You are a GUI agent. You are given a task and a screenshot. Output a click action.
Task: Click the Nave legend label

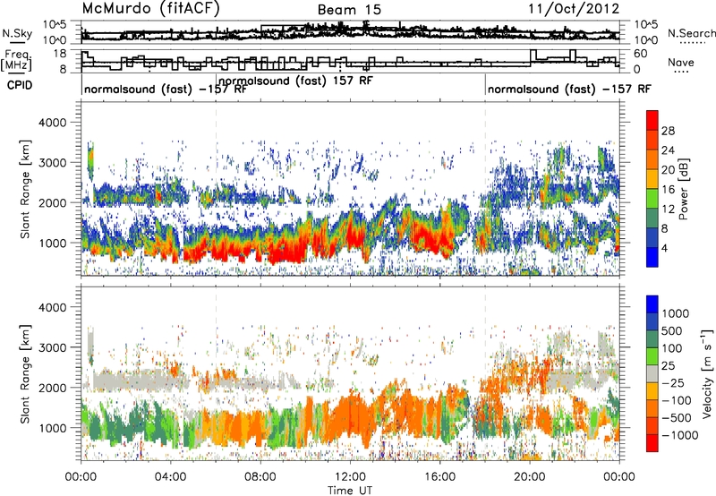(681, 62)
